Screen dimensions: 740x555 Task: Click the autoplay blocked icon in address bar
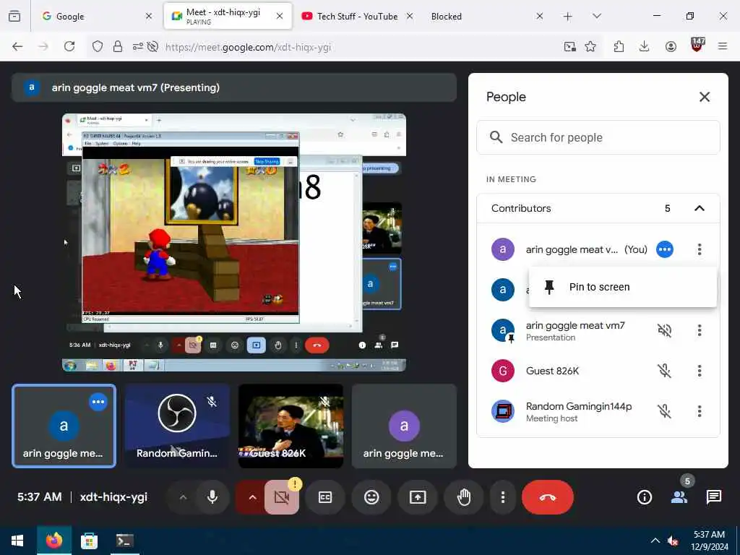coord(152,47)
